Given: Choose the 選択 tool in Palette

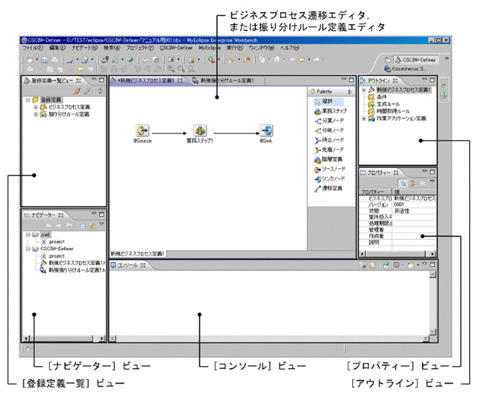Looking at the screenshot, I should [x=328, y=102].
